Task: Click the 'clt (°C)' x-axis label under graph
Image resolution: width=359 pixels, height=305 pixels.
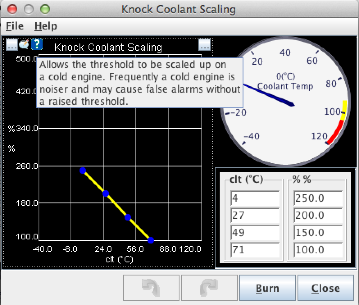Action: tap(119, 259)
